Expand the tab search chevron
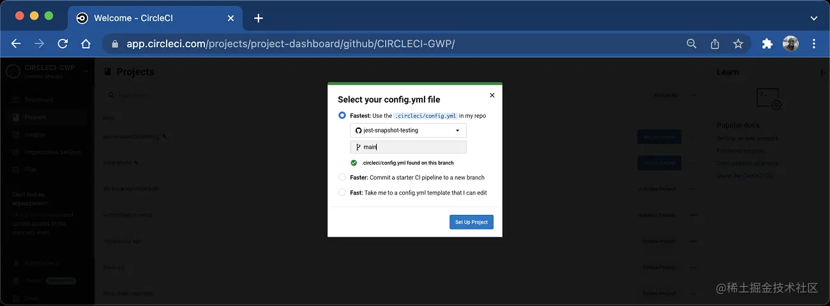This screenshot has width=830, height=306. point(814,18)
